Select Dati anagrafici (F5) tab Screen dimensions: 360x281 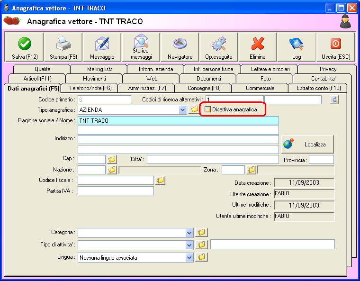pos(33,89)
